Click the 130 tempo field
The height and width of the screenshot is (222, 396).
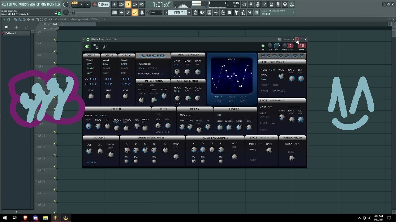click(104, 5)
